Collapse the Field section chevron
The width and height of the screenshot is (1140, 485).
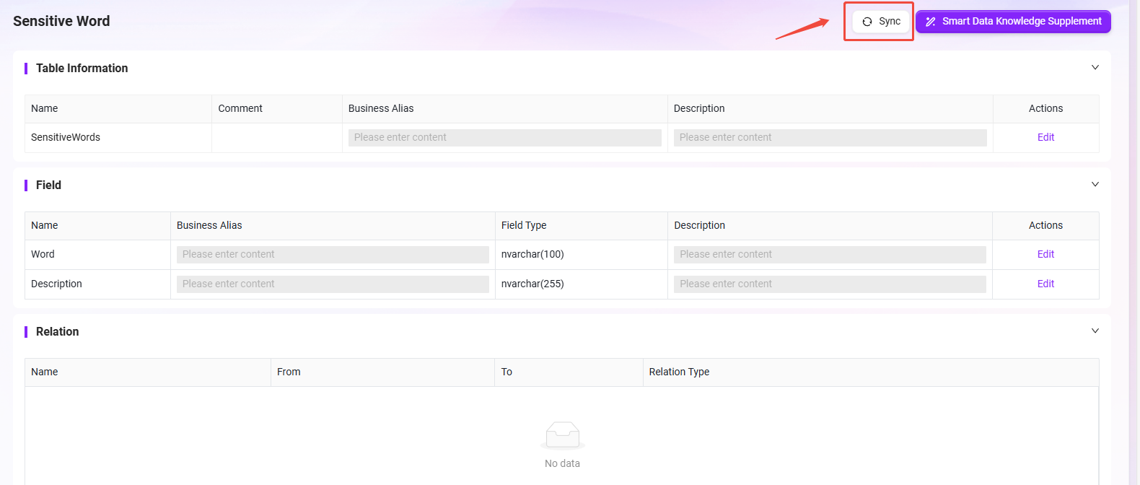coord(1095,185)
